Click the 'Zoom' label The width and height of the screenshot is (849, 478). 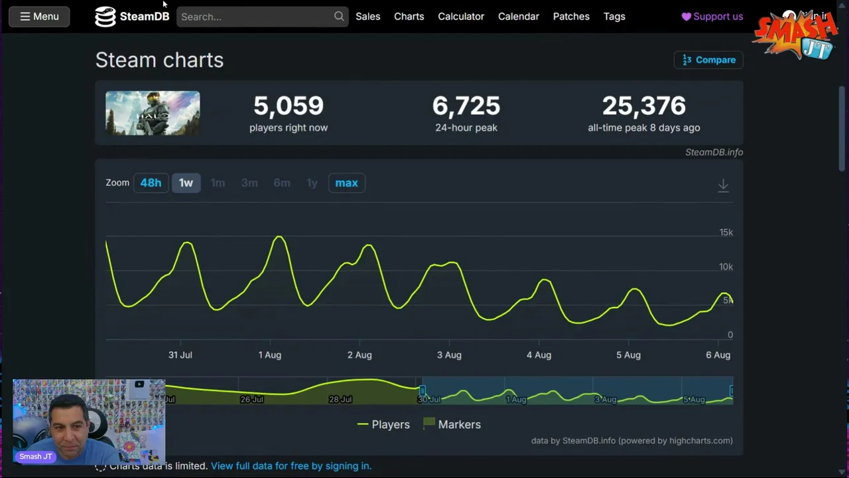click(x=117, y=183)
